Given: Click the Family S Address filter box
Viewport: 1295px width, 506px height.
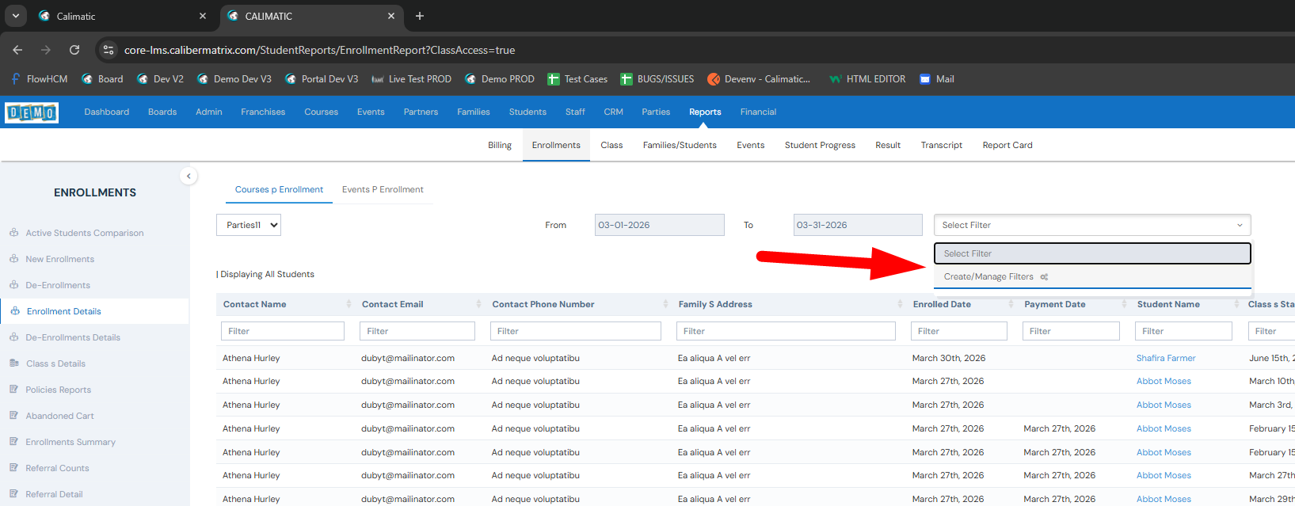Looking at the screenshot, I should pos(786,331).
